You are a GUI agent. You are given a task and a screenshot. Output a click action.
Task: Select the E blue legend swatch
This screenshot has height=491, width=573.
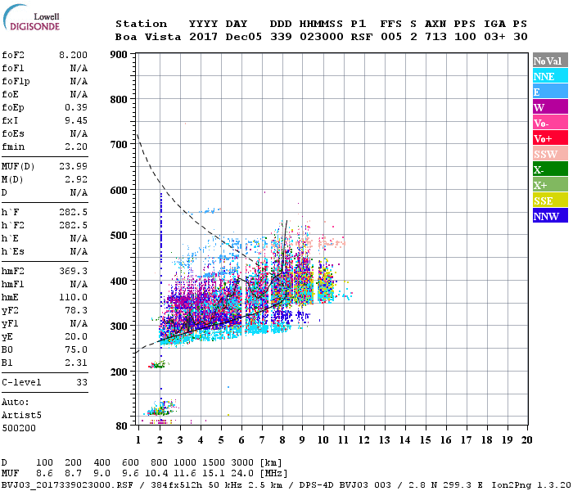(550, 92)
